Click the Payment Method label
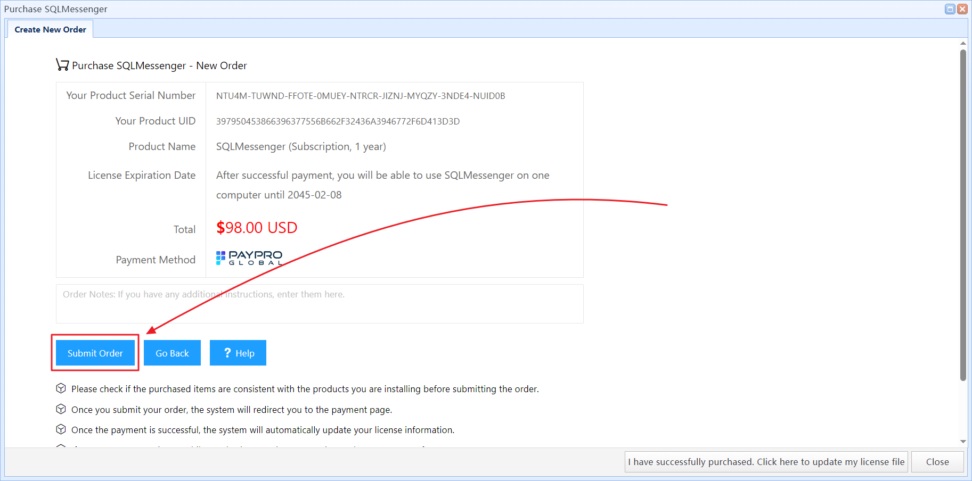This screenshot has width=972, height=481. tap(156, 260)
